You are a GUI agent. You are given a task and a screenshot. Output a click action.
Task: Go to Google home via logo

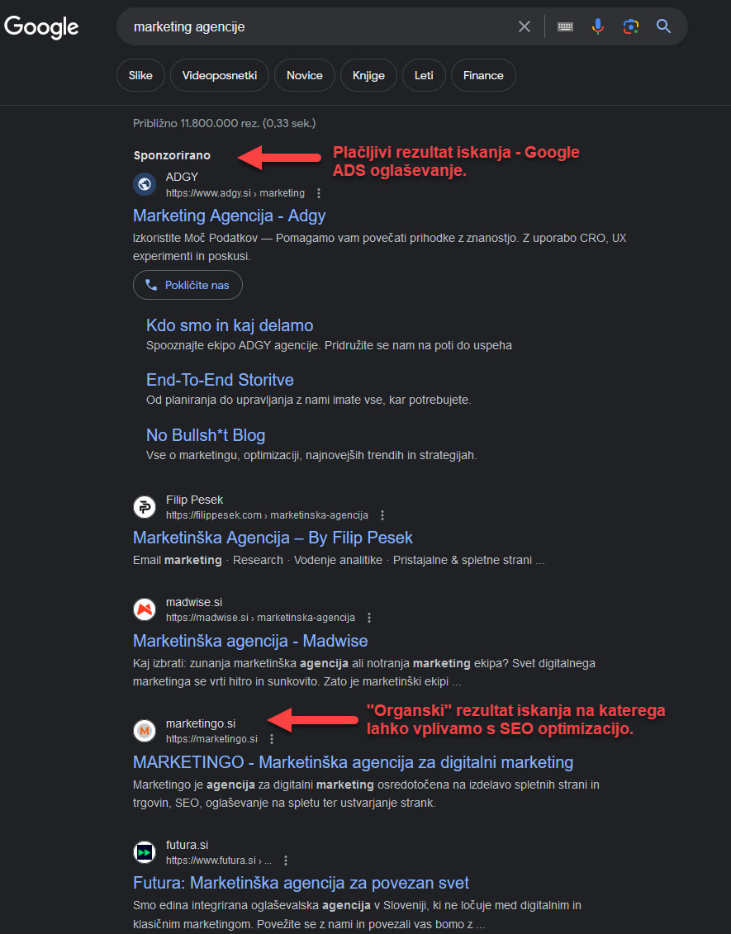click(41, 26)
